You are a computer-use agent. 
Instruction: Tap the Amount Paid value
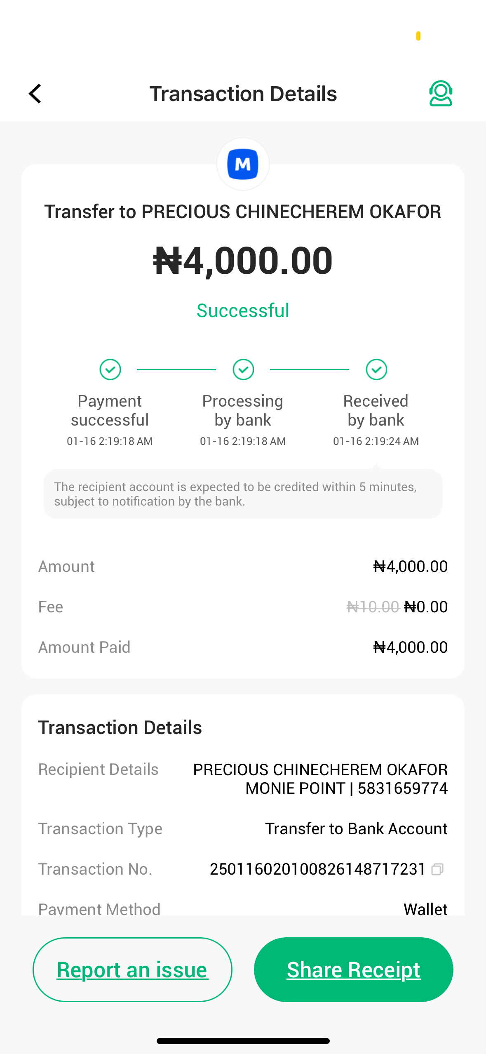point(410,647)
